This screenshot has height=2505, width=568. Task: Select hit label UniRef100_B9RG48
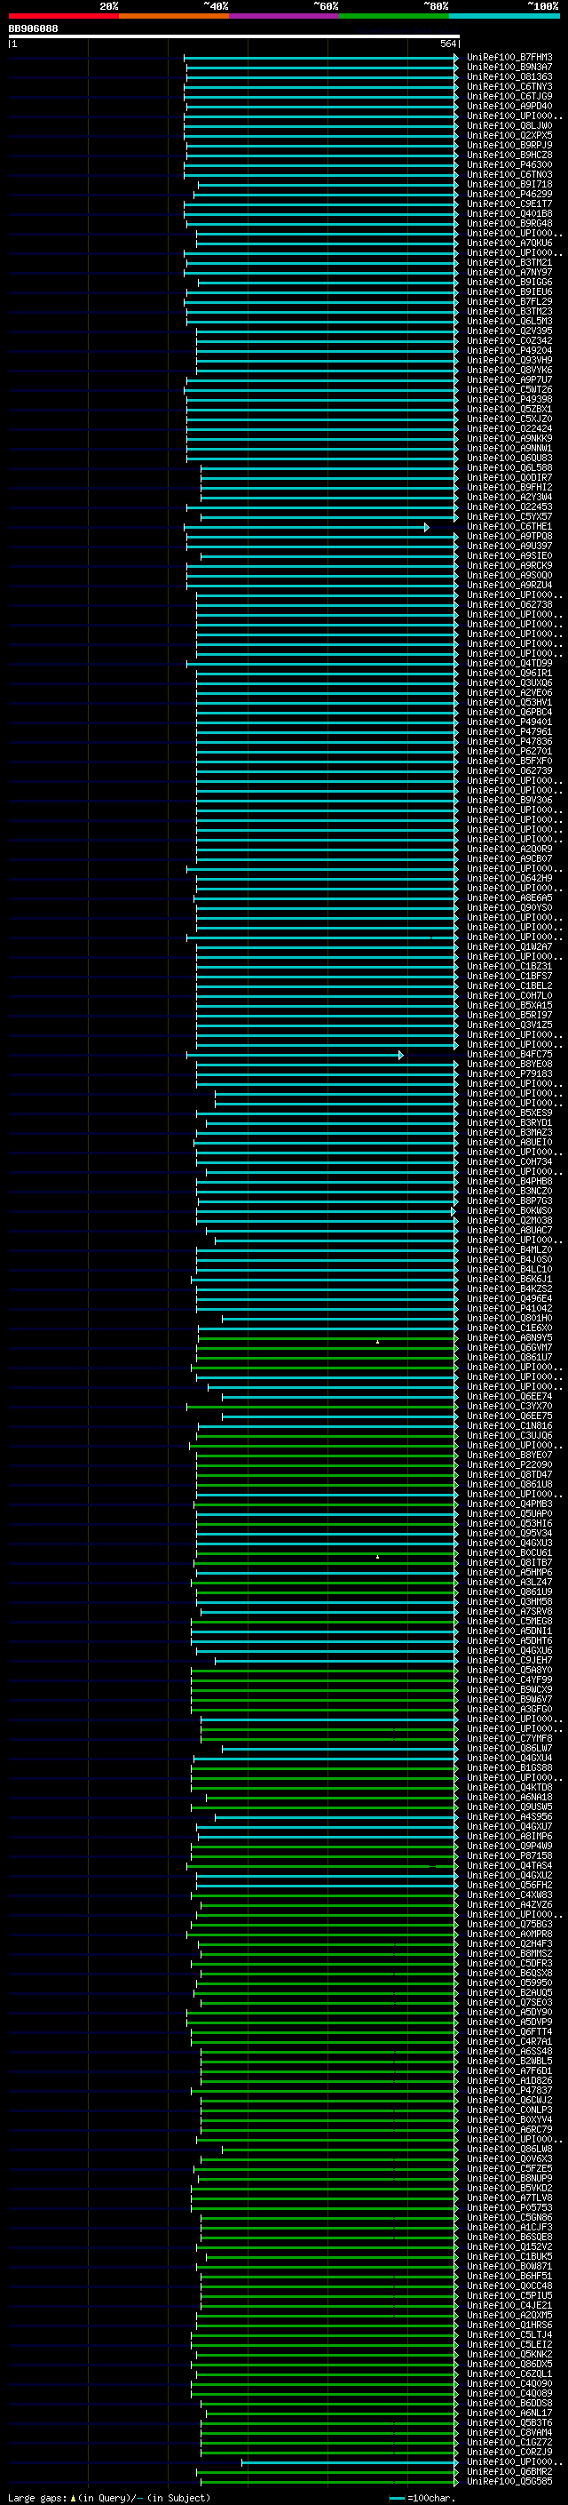[509, 224]
